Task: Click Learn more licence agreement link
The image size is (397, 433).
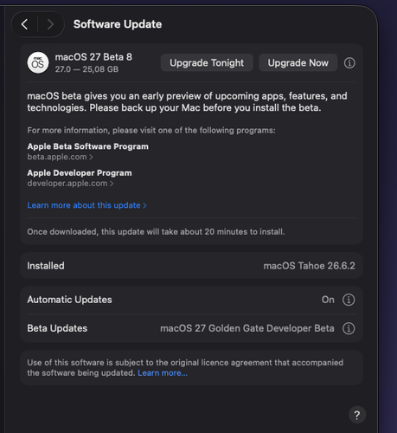Action: (163, 373)
